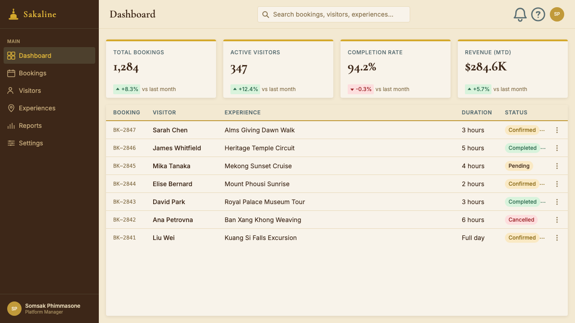The width and height of the screenshot is (575, 323).
Task: Go to Bookings in the sidebar
Action: coord(49,73)
